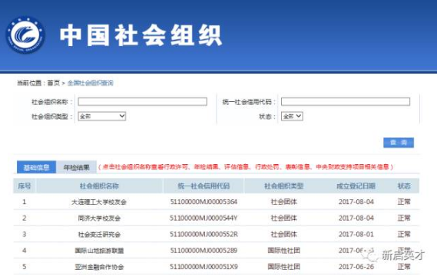Open 大连理工大学校友会 organization details
This screenshot has width=437, height=276.
99,202
